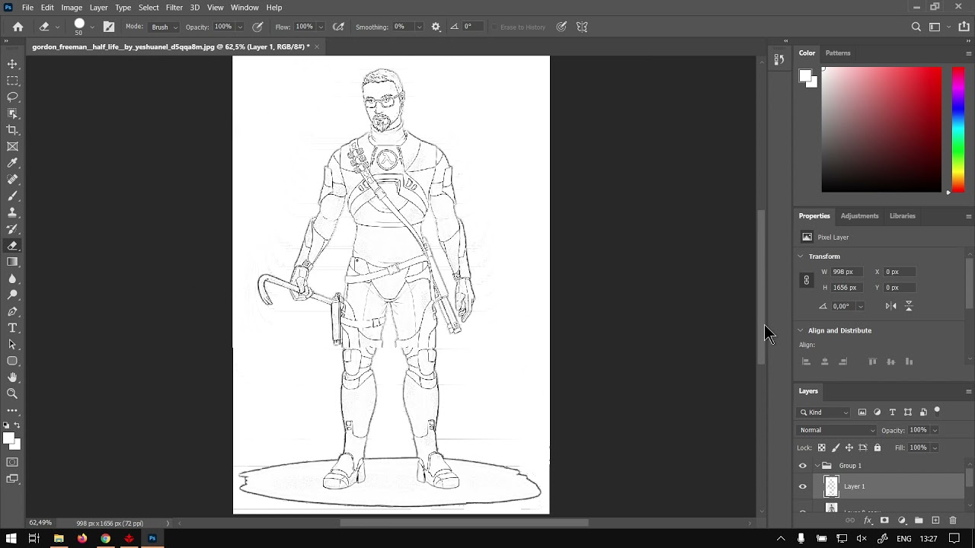Collapse the Align and Distribute section

click(x=801, y=330)
